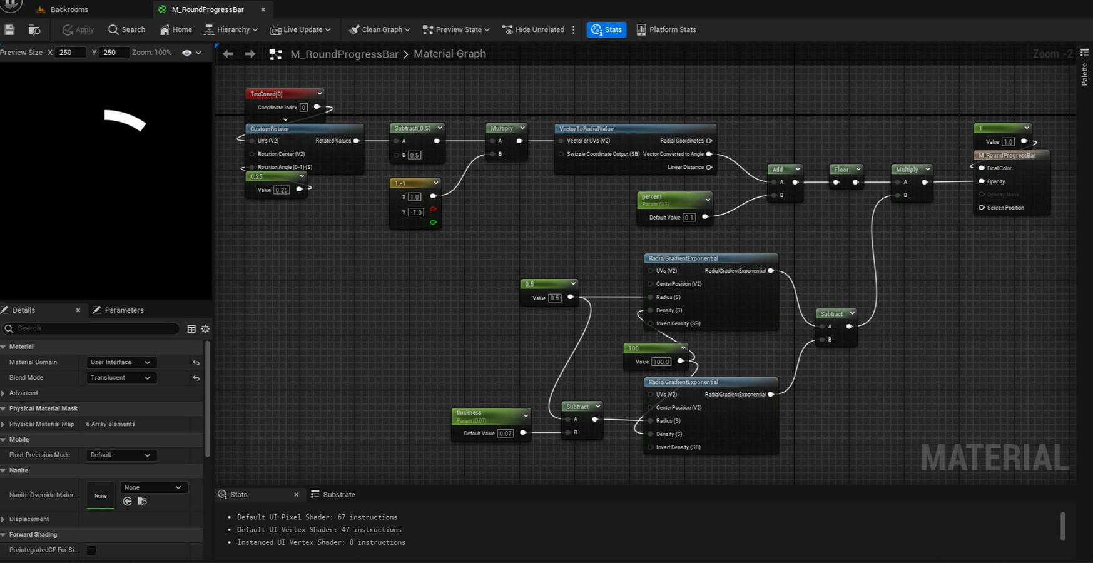Screen dimensions: 1093x563
Task: Open the Material Domain dropdown
Action: point(120,362)
